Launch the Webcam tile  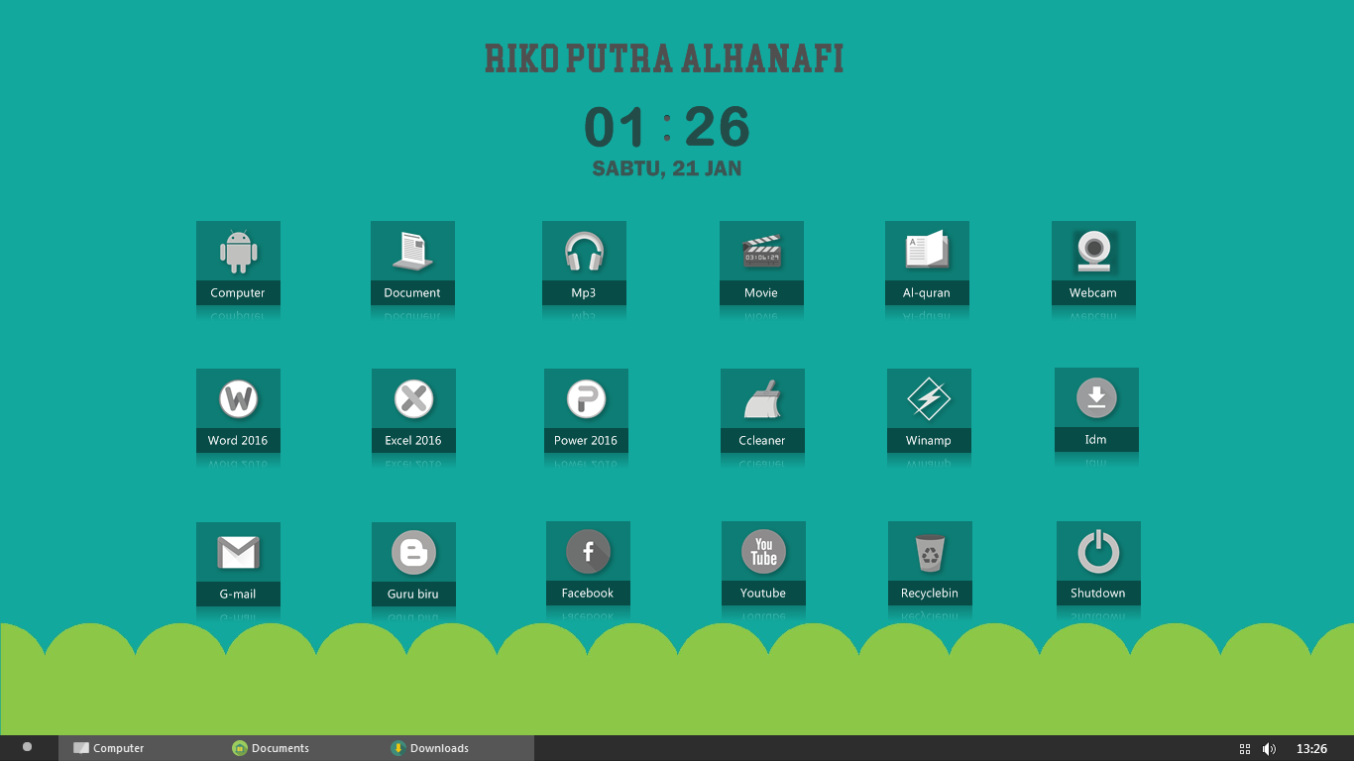pyautogui.click(x=1093, y=263)
